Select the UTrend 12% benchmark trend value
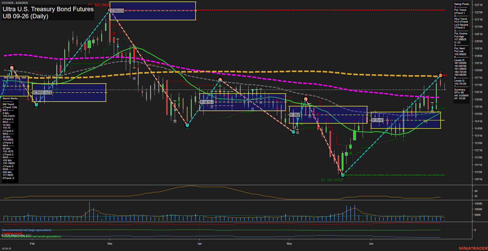Image resolution: width=488 pixels, height=251 pixels. click(10, 107)
